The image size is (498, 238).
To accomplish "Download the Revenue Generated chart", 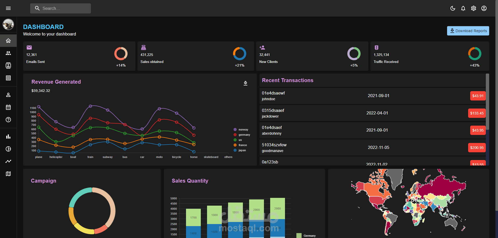I will pos(245,83).
